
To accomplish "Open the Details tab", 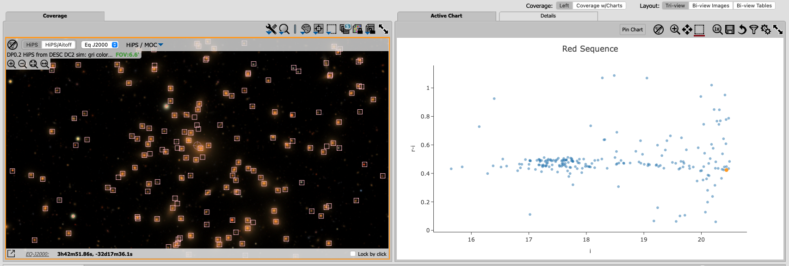I will point(548,16).
